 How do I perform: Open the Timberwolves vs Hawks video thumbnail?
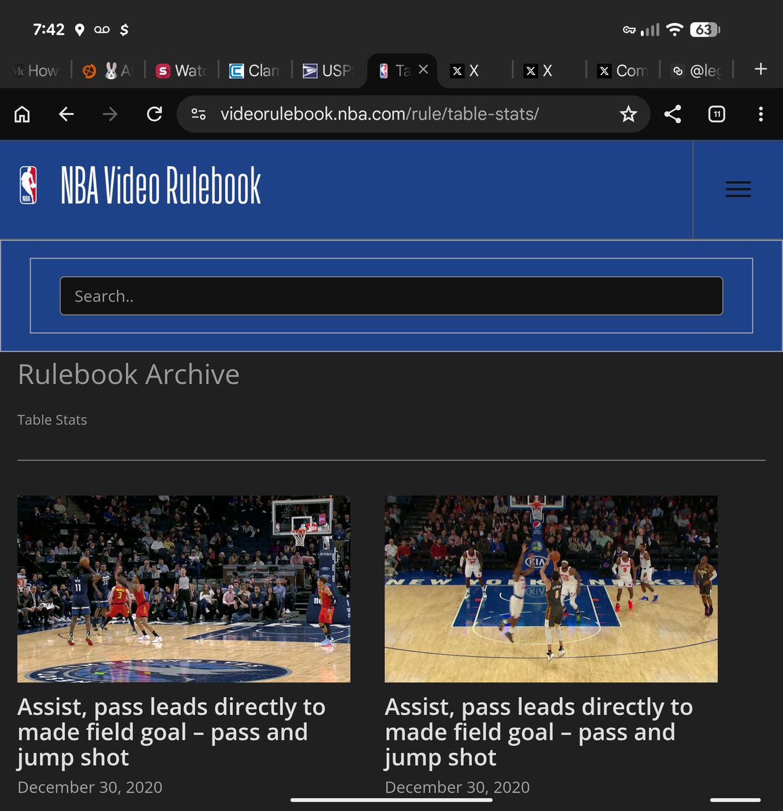184,589
